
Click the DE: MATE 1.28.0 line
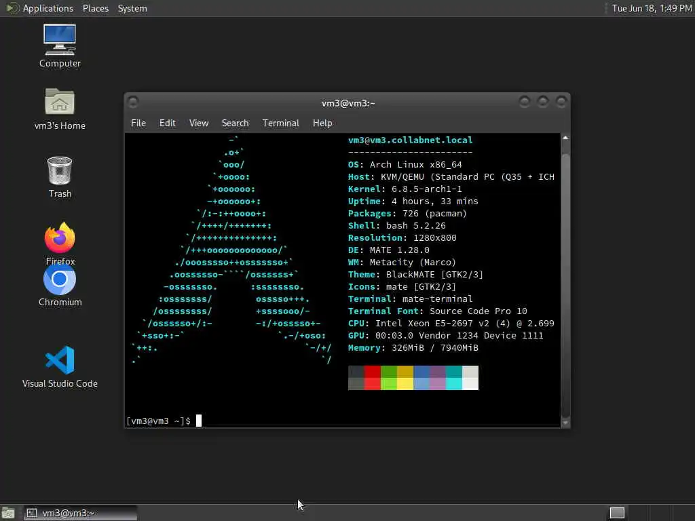pyautogui.click(x=389, y=250)
